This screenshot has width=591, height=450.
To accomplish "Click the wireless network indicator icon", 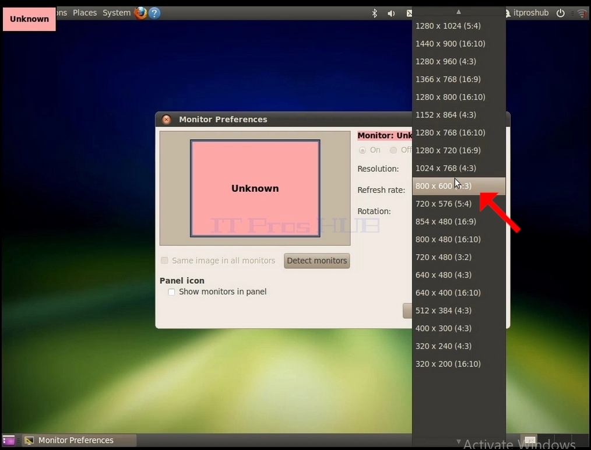I will click(582, 13).
